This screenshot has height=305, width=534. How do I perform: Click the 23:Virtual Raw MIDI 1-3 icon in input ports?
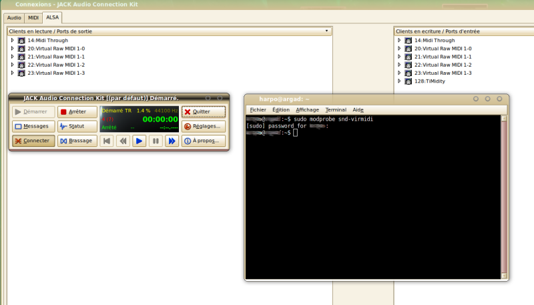[409, 73]
